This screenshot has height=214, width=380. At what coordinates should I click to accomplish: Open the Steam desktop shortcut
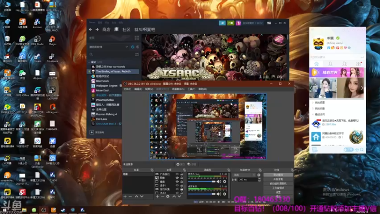tap(38, 58)
